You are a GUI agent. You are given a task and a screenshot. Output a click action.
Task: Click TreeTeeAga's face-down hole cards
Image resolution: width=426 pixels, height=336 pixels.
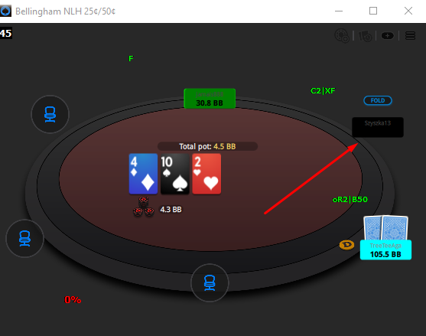[385, 228]
